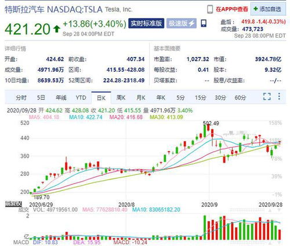Select the 60分 interval tab
Screen dimensions: 290x246
(x=240, y=97)
